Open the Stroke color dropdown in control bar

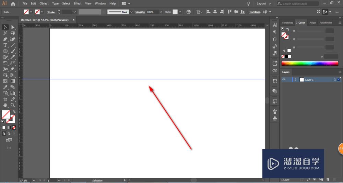42,12
